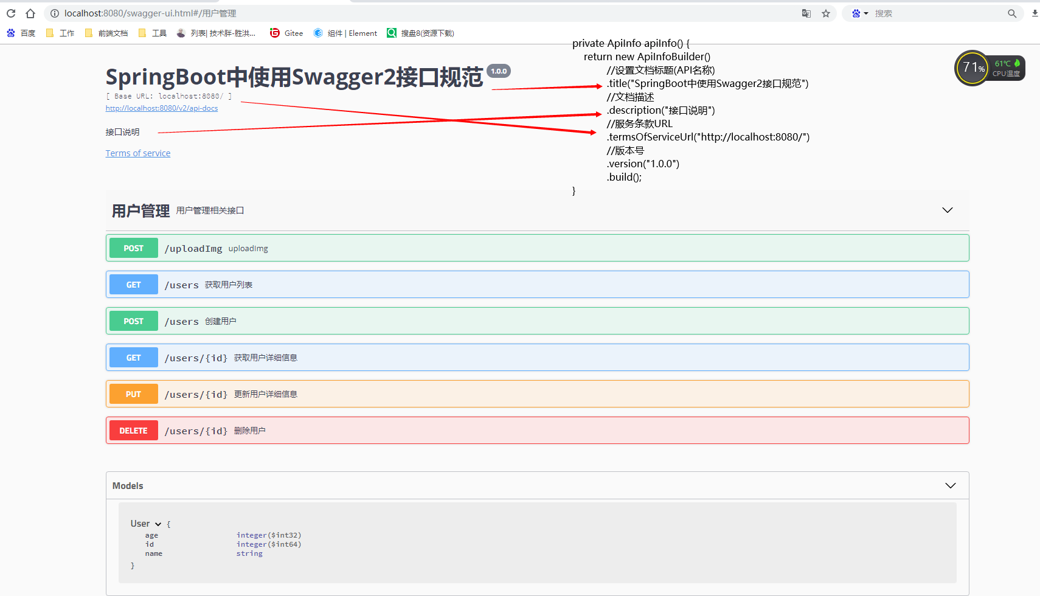Screen dimensions: 1040x596
Task: Click the red DELETE method badge
Action: [x=134, y=431]
